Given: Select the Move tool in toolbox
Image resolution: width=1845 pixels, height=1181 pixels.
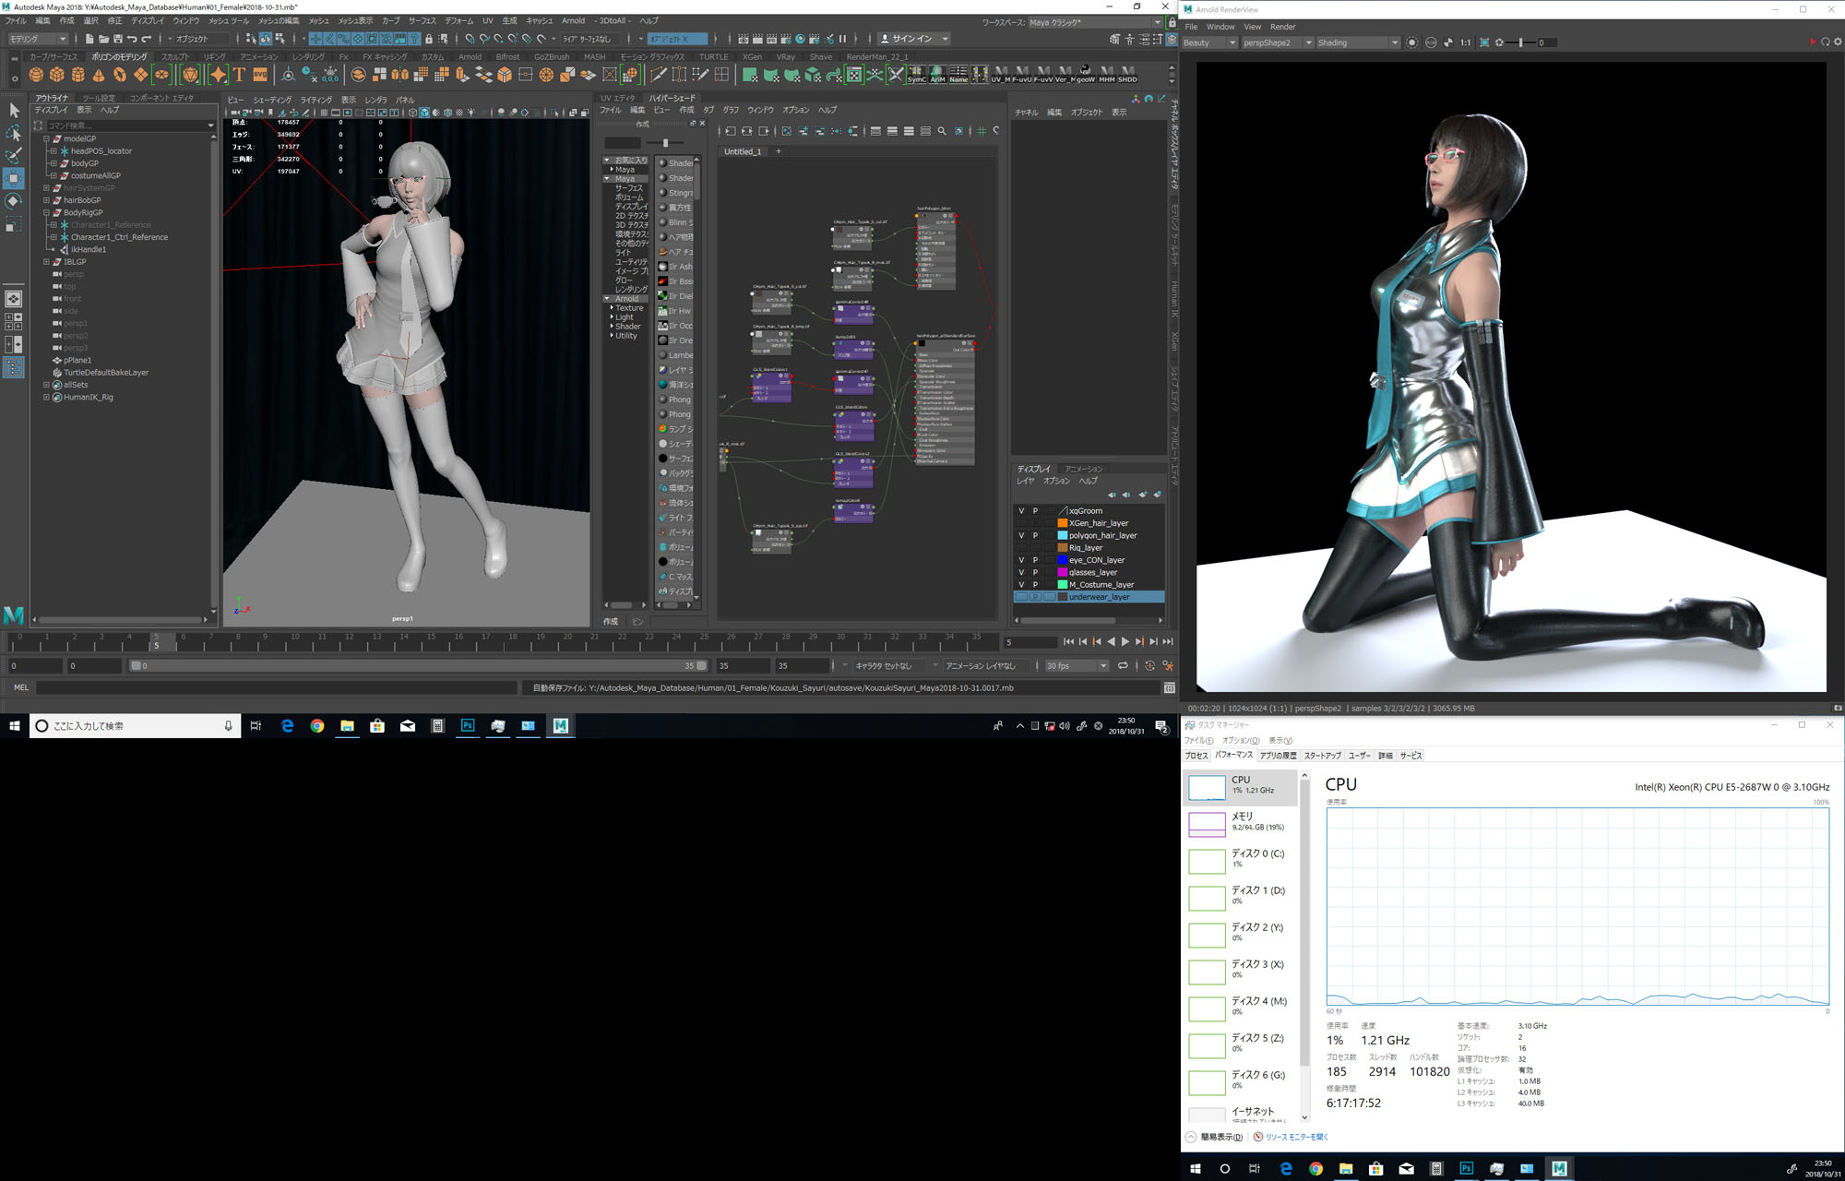Looking at the screenshot, I should click(14, 178).
